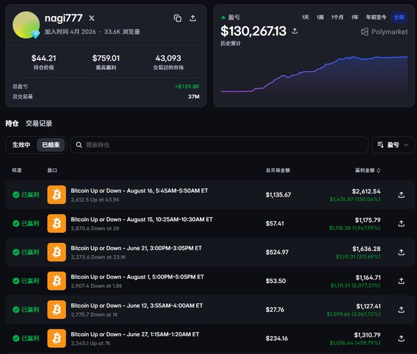Open the X (Twitter) profile icon beside nagi777
The image size is (417, 354).
click(x=91, y=18)
